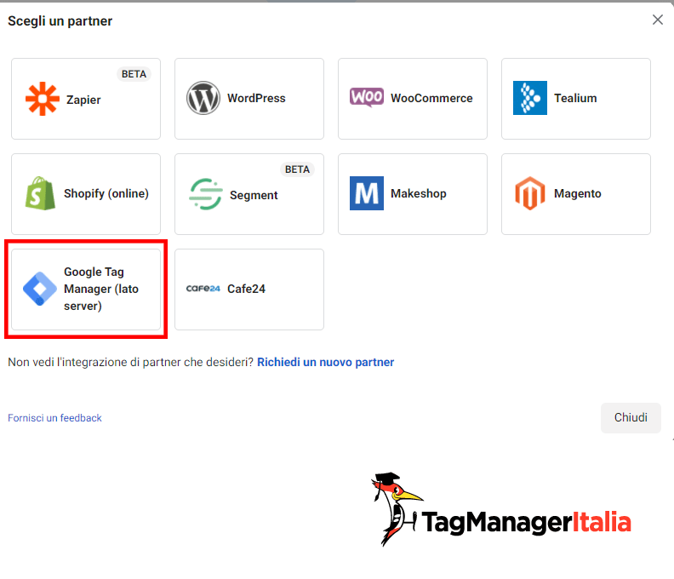
Task: Click the Google Tag Manager diamond logo
Action: point(39,289)
